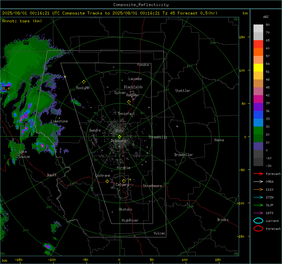The height and width of the screenshot is (264, 282).
Task: Select the 51 dBZ gold color swatch
Action: pos(258,75)
